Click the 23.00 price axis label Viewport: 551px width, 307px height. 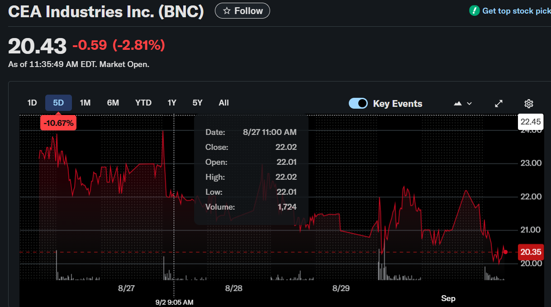[x=531, y=163]
